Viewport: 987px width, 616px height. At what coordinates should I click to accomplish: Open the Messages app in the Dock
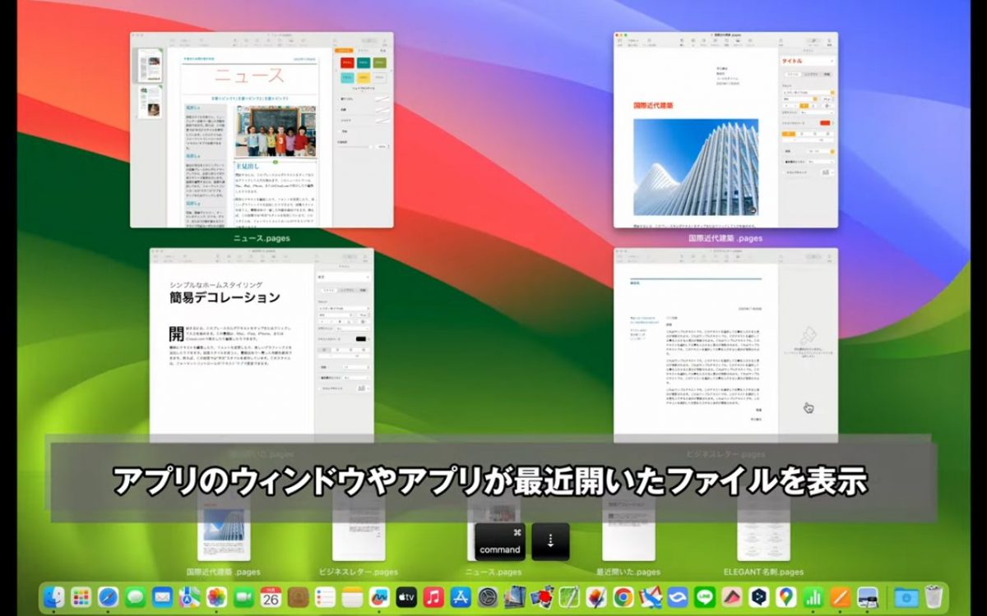pos(135,597)
